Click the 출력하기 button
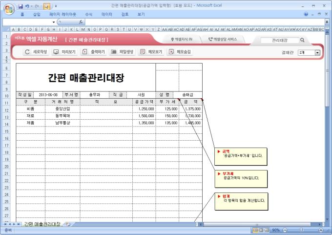 tap(93, 52)
